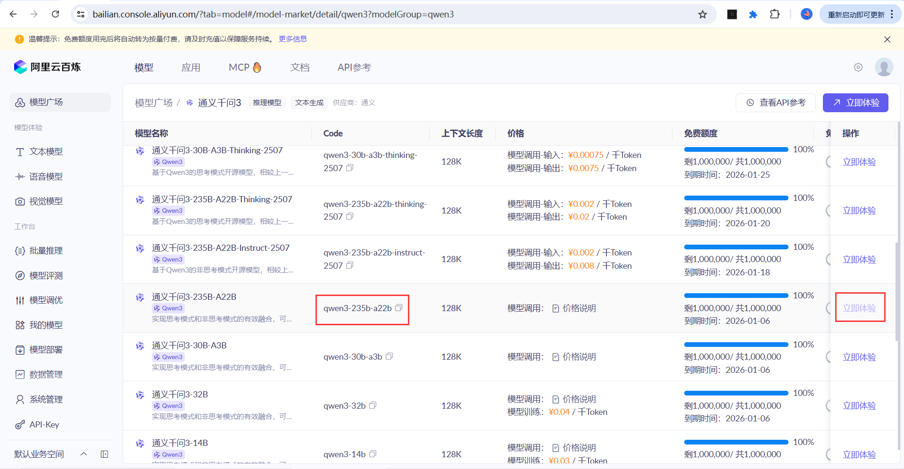Screen dimensions: 904x469
Task: Click 立即体验 for 通义千问3-32B row
Action: point(859,406)
